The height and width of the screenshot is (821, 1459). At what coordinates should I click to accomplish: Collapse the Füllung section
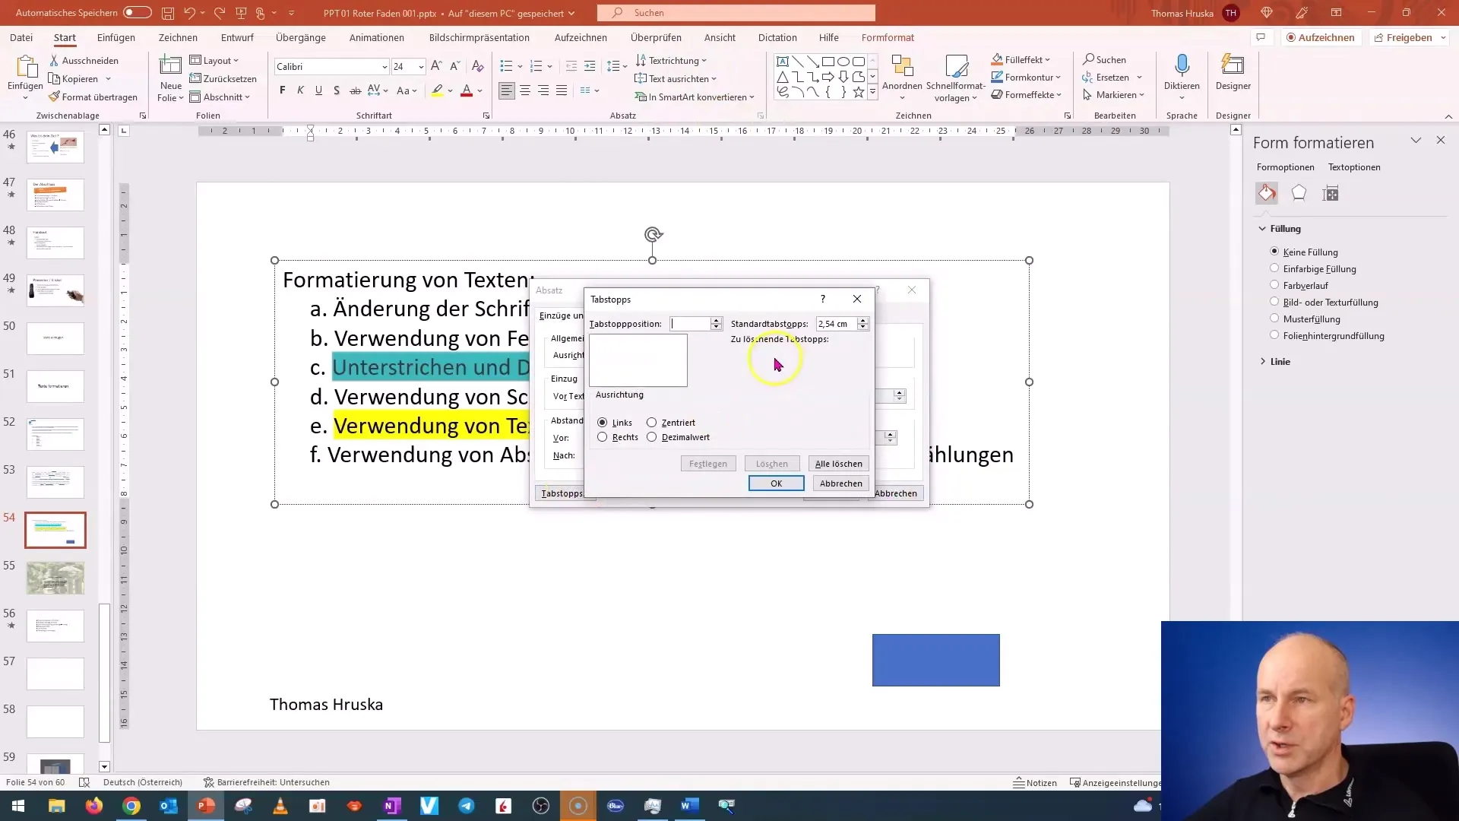(x=1263, y=228)
